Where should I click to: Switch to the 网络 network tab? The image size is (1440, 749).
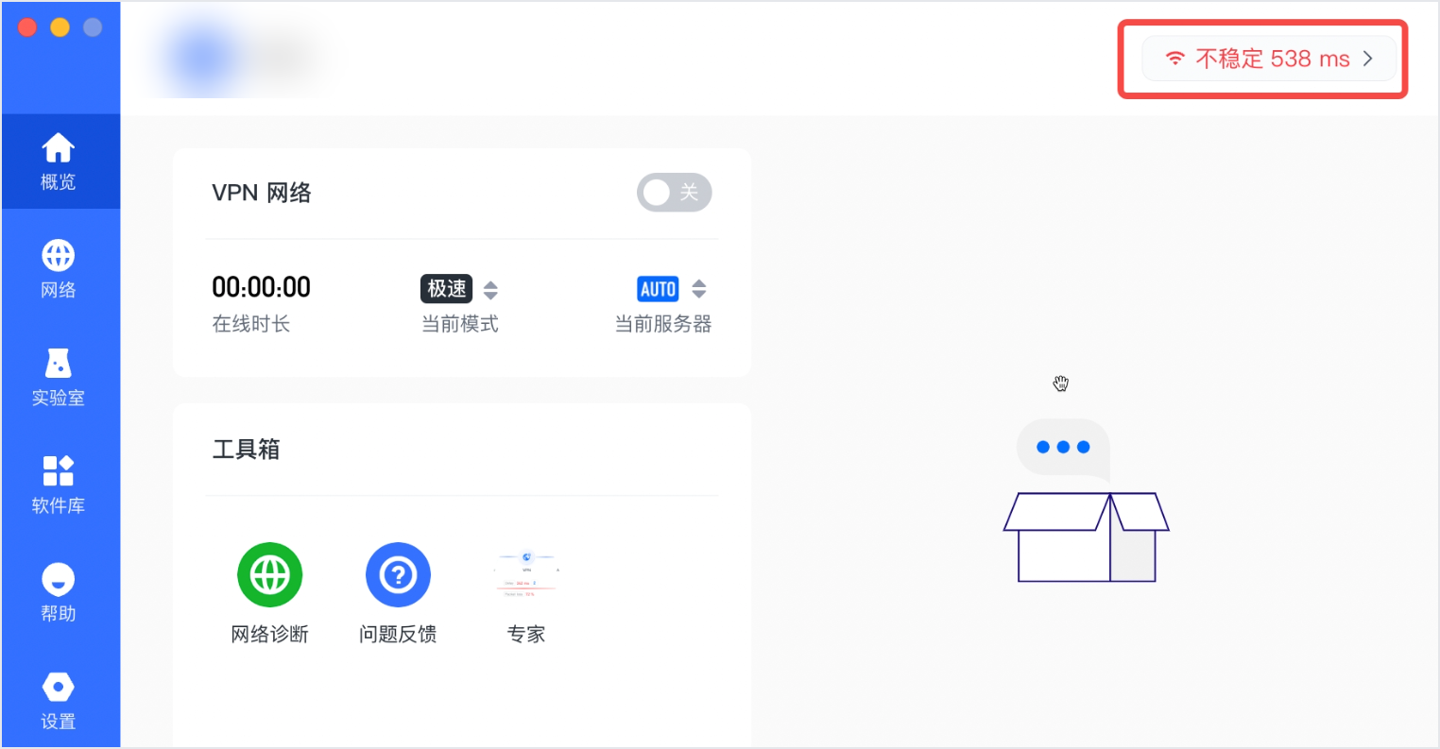coord(59,269)
